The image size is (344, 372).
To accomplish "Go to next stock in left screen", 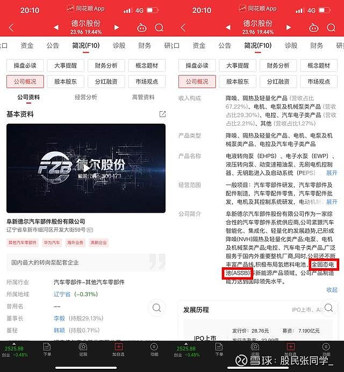I will tap(117, 27).
